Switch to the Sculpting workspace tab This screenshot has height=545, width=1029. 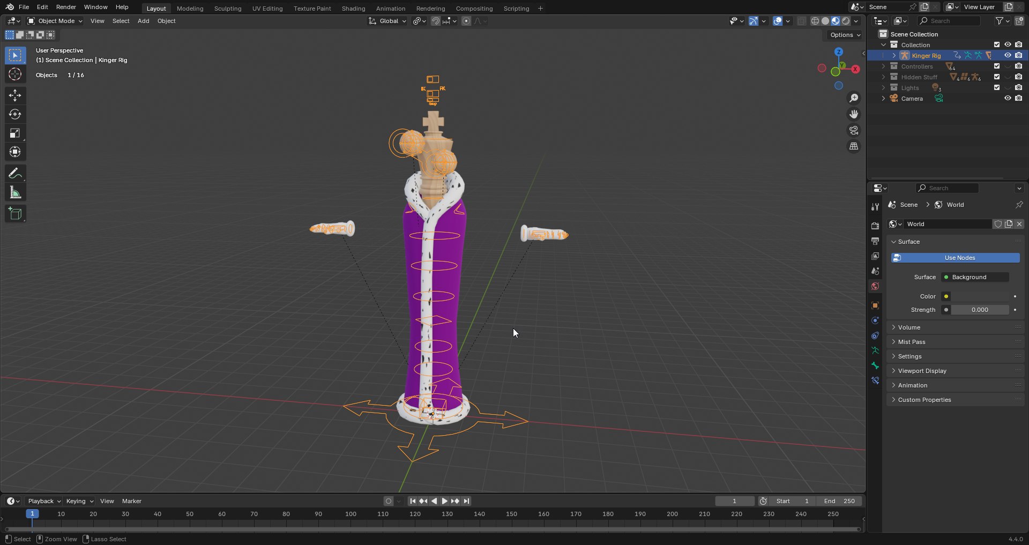point(228,9)
